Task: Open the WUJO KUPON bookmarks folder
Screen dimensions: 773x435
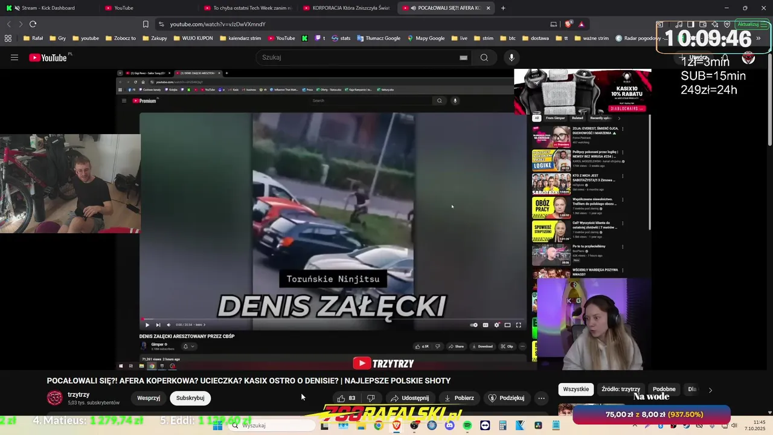Action: pyautogui.click(x=193, y=38)
